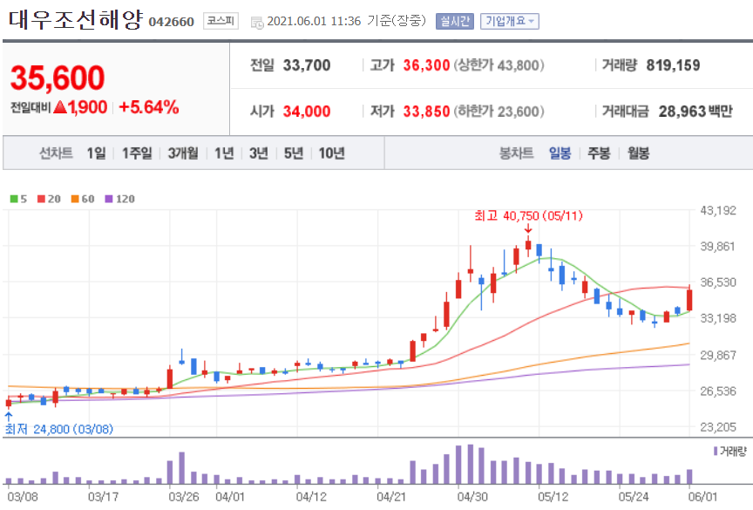Click the 23,205 price axis label
Viewport: 753px width, 510px height.
pyautogui.click(x=718, y=427)
